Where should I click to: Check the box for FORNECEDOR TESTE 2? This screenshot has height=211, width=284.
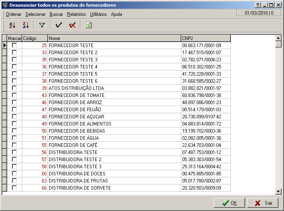[x=14, y=53]
